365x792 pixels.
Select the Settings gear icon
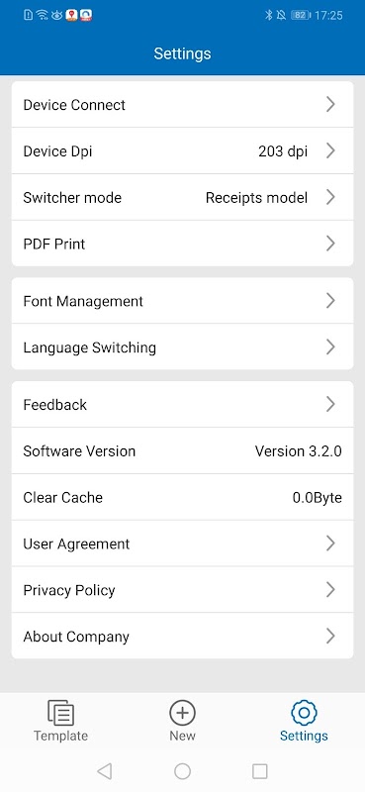pyautogui.click(x=304, y=713)
